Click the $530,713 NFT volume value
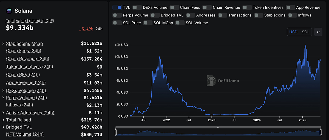Screen dimensions: 329x140 pos(92,135)
